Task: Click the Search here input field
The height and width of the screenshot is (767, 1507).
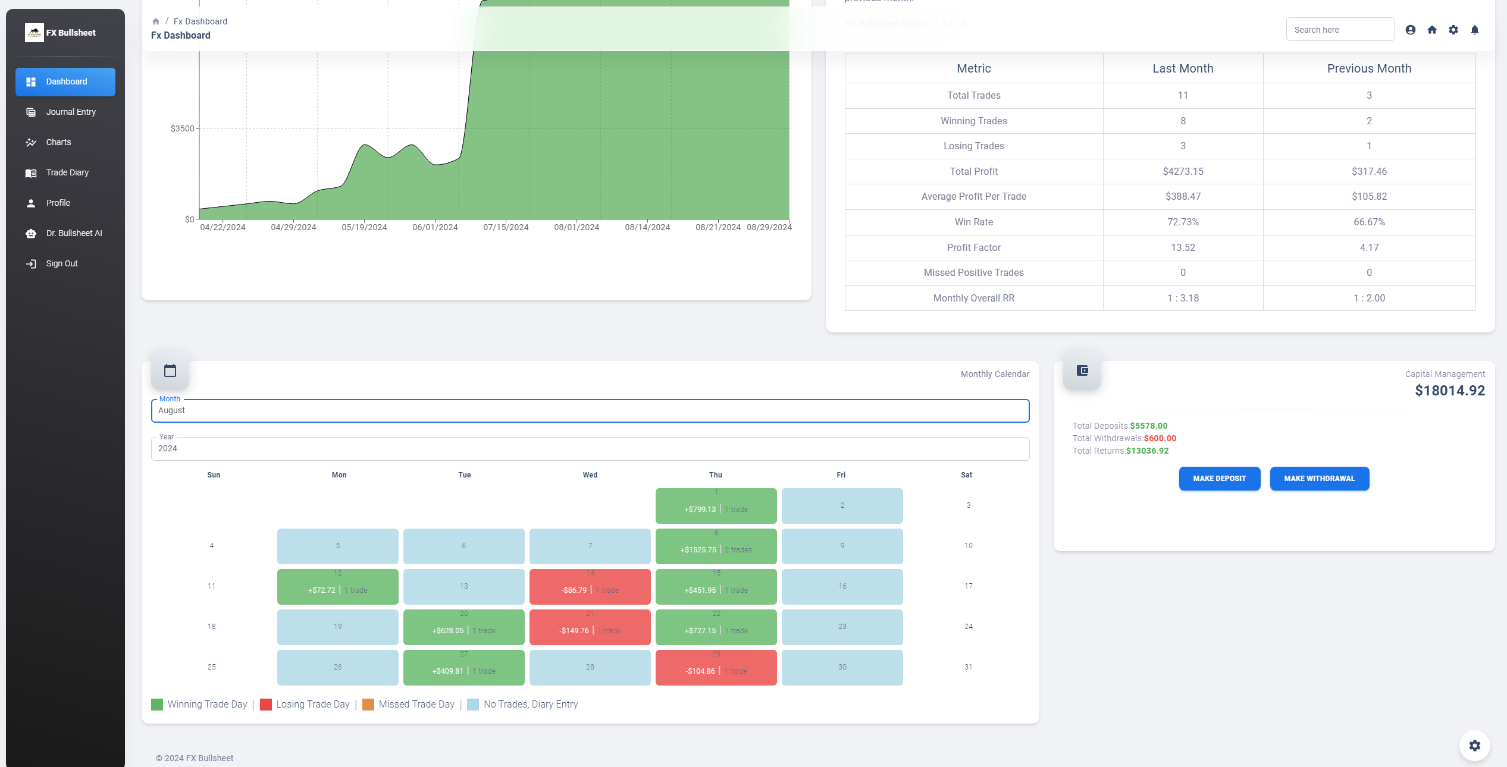Action: tap(1340, 29)
